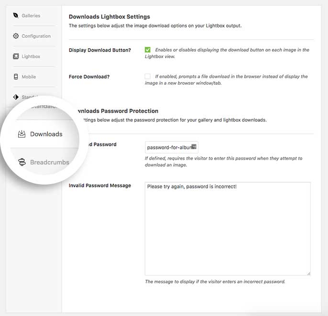Screen dimensions: 328x316
Task: Click the Mobile phone icon
Action: (x=16, y=76)
